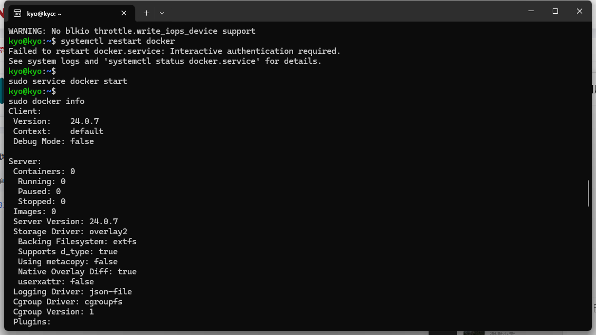Screen dimensions: 596x335
Task: Select the kyo@kyo: ~ tab
Action: coord(63,13)
